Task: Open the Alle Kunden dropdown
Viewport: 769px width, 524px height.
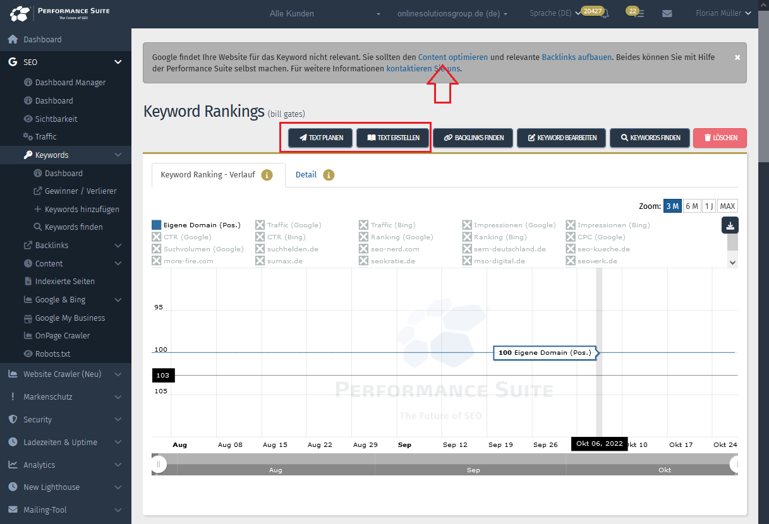Action: tap(325, 13)
